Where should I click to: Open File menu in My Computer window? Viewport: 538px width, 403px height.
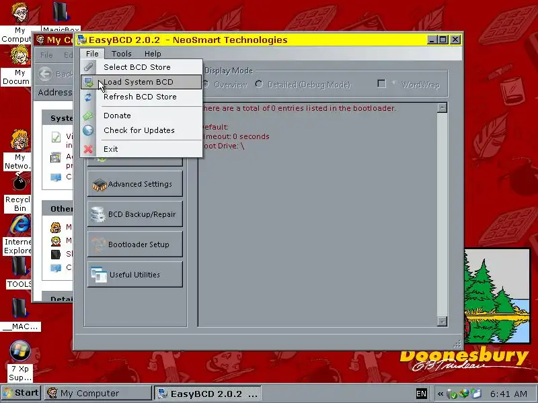[46, 55]
